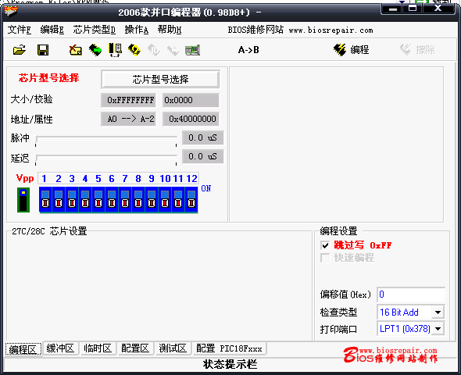Click the green circuit board hardware icon
The width and height of the screenshot is (461, 375).
(x=192, y=50)
